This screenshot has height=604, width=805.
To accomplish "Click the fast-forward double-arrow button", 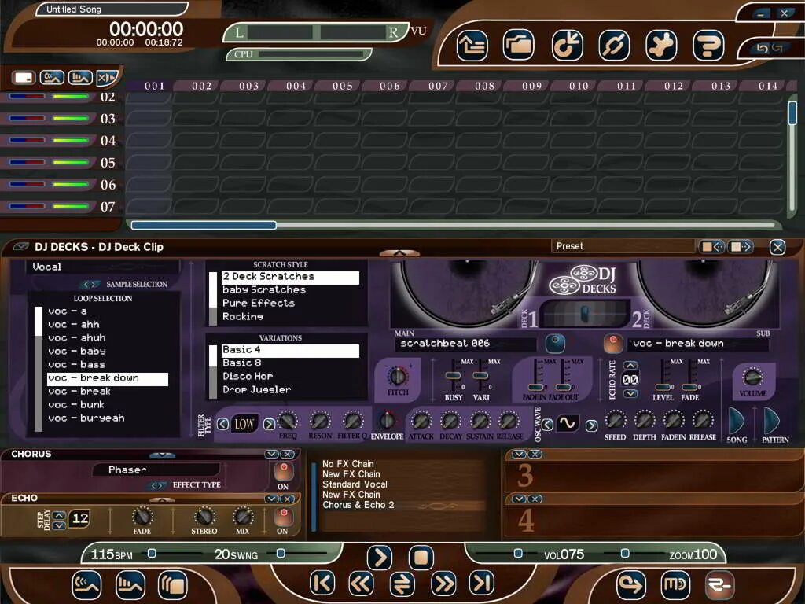I will tap(443, 584).
